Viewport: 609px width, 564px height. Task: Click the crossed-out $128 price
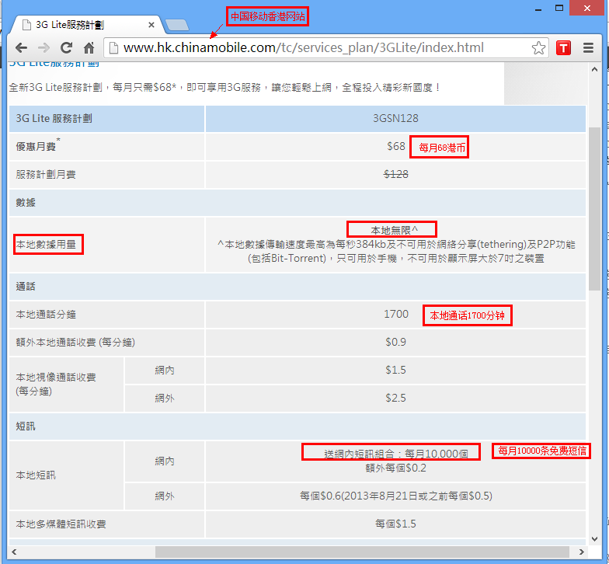point(396,174)
